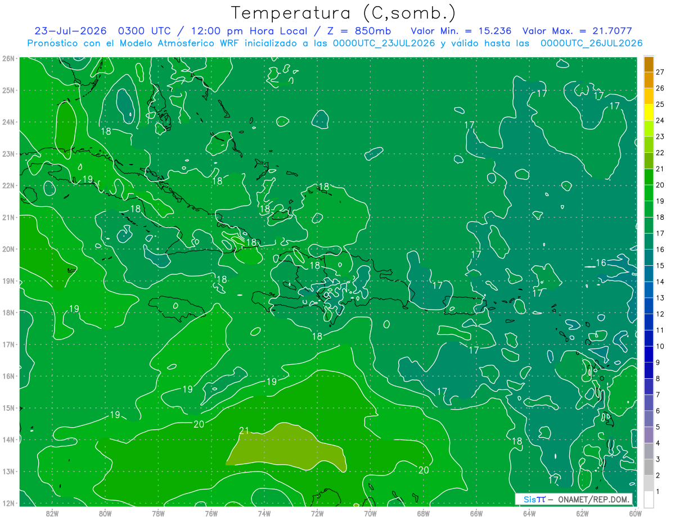
Task: Click the 19N latitude axis label
Action: 8,280
